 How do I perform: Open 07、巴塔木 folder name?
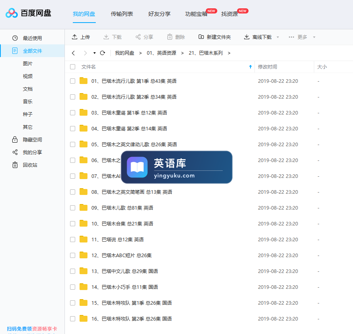tap(106, 176)
